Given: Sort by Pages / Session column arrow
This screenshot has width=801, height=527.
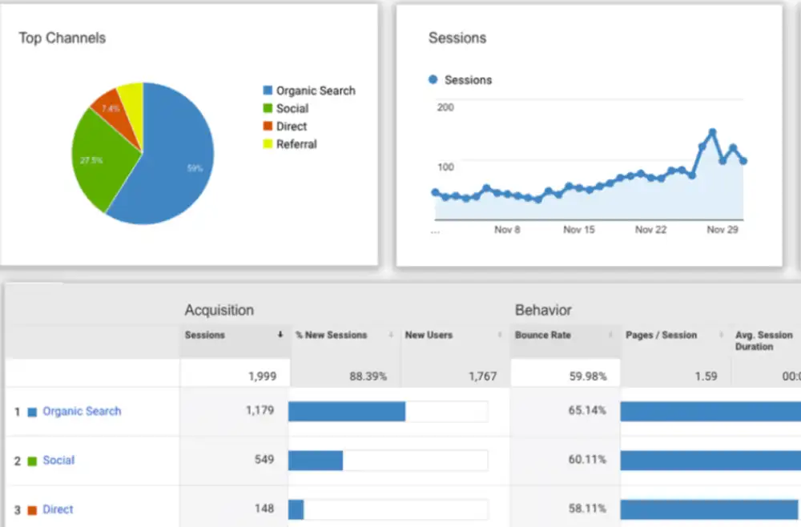Looking at the screenshot, I should 721,335.
